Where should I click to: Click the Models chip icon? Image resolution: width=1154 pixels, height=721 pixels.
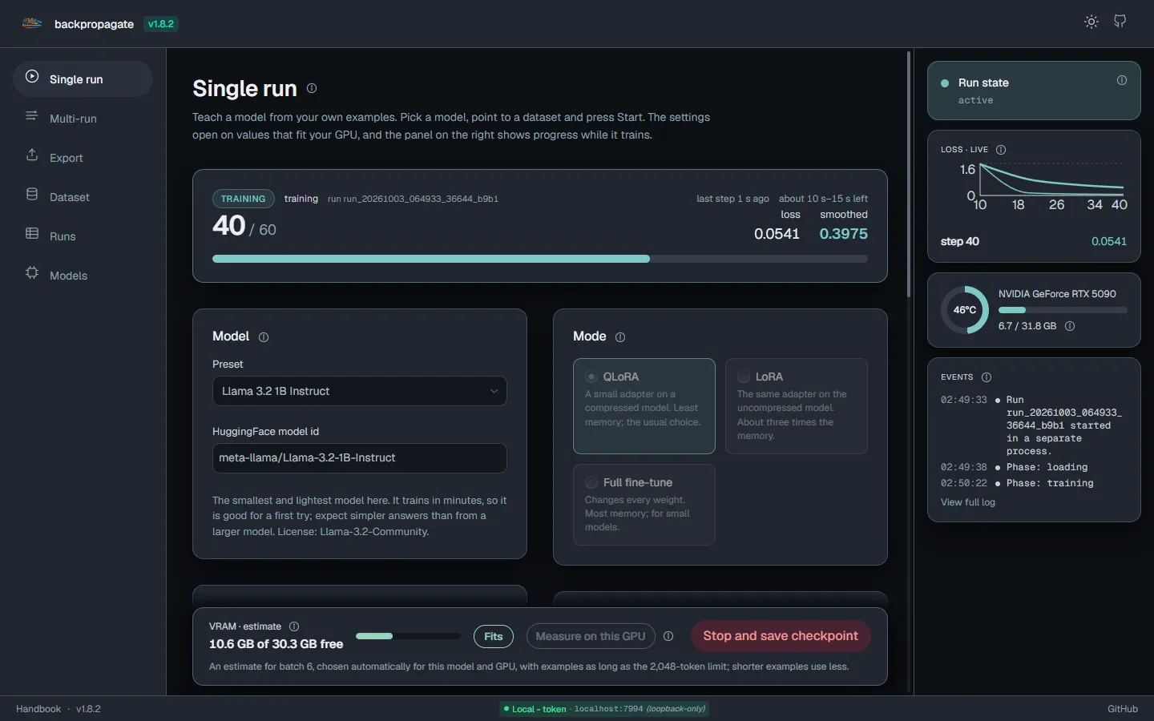tap(32, 273)
